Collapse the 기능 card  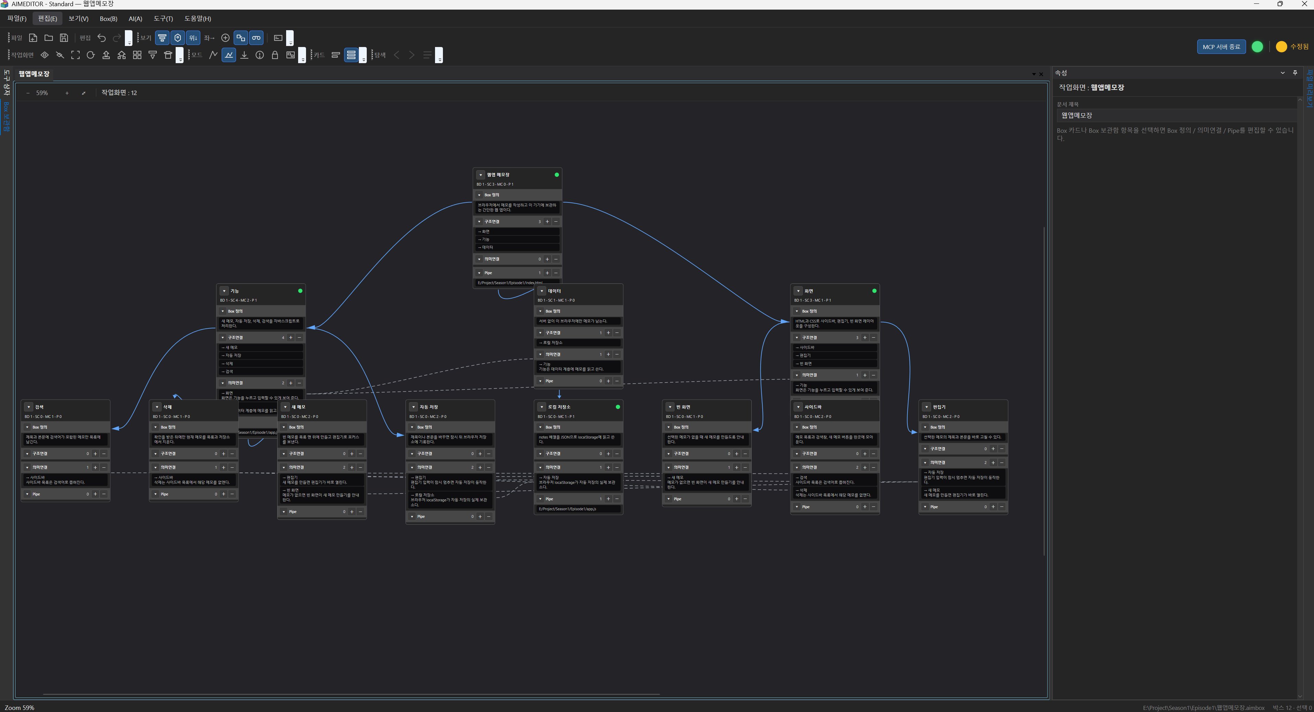(x=224, y=291)
